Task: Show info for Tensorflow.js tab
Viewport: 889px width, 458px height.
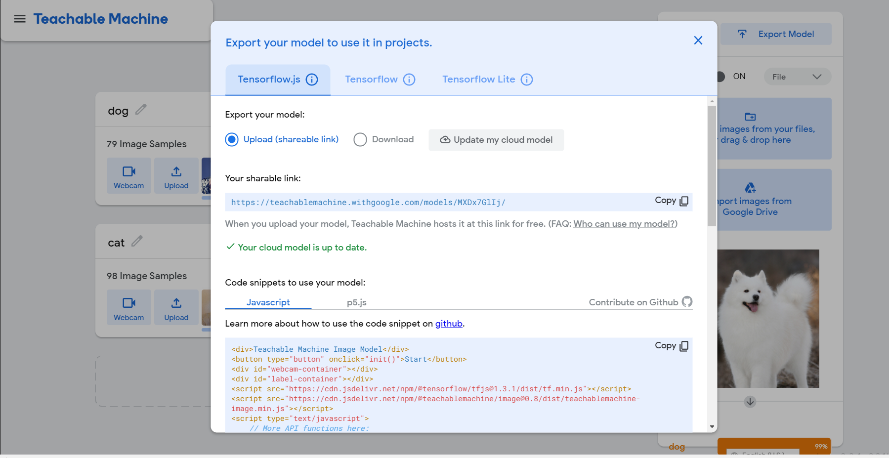Action: pyautogui.click(x=312, y=80)
